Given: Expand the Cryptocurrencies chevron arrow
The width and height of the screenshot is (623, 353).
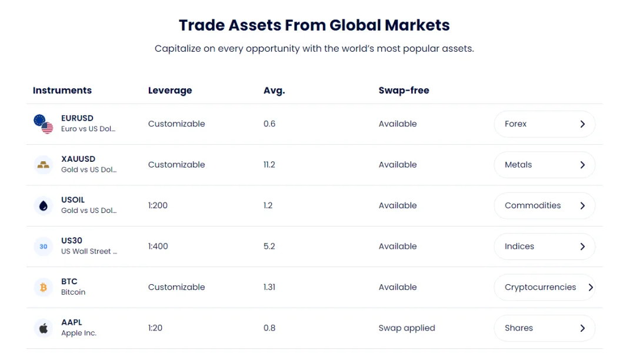Looking at the screenshot, I should click(590, 287).
